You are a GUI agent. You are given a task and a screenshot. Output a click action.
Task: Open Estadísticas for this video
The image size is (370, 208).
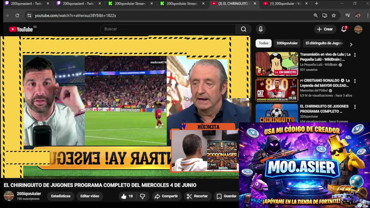61,196
